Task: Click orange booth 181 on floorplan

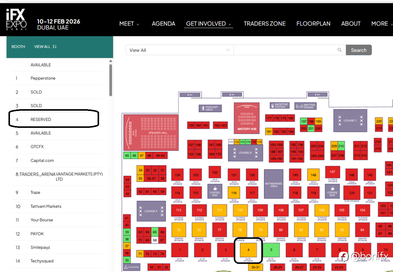Action: coord(269,132)
